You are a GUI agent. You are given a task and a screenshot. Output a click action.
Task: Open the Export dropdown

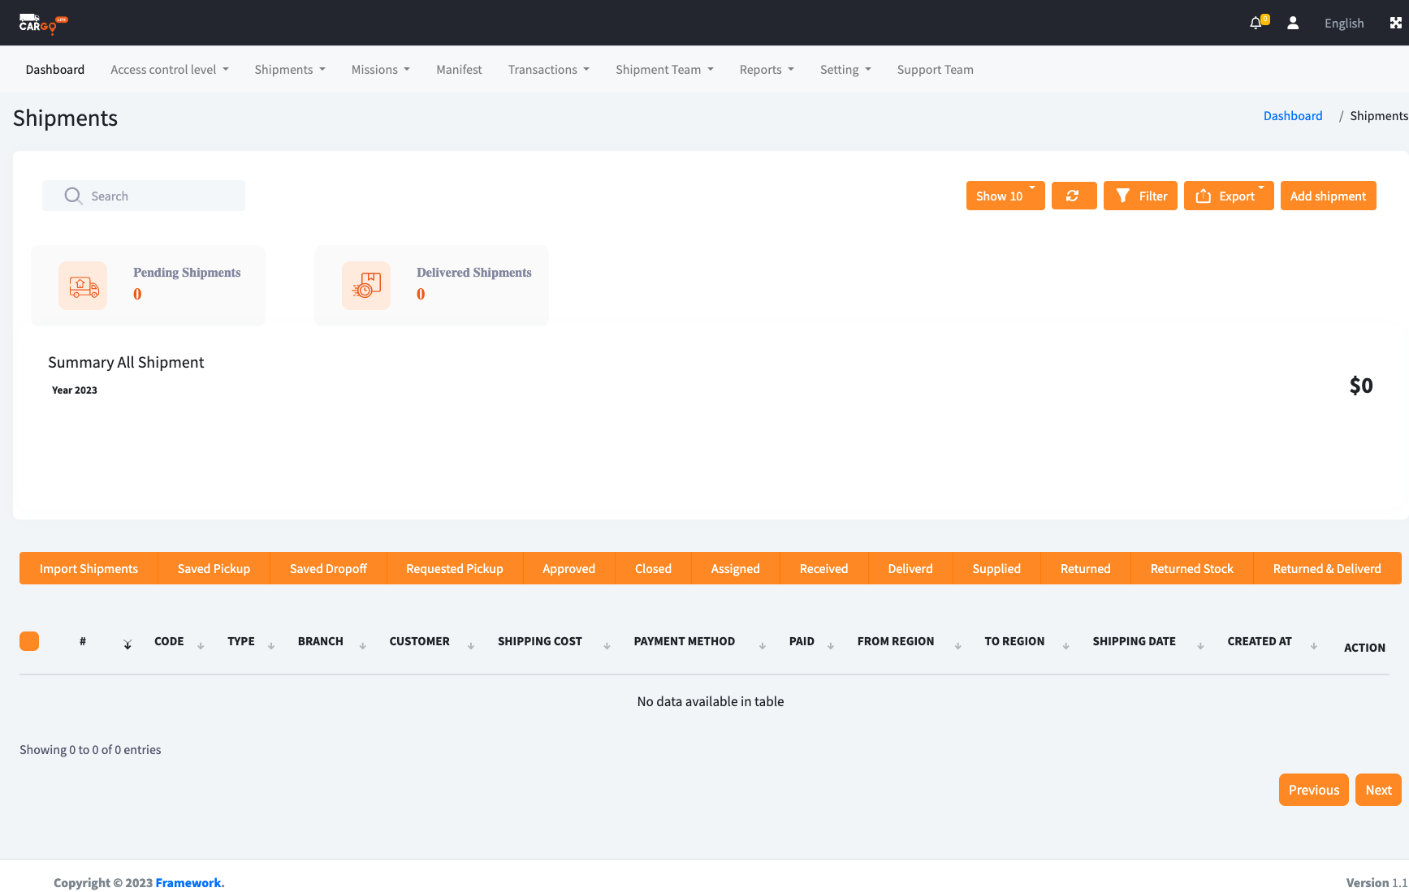point(1228,196)
